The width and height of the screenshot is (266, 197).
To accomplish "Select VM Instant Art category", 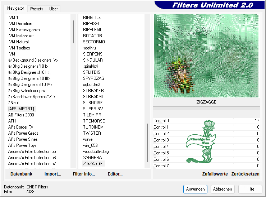I will tap(21, 36).
